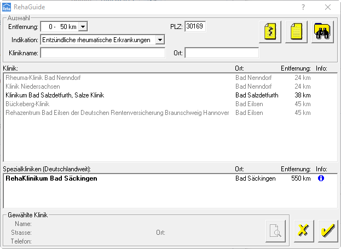Open info icon for RehaKlinikum Bad Säckingen

click(321, 178)
